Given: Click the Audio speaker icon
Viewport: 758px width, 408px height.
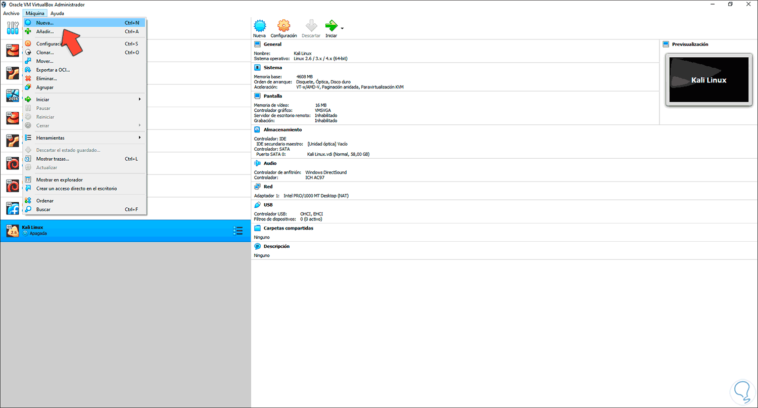Looking at the screenshot, I should (x=257, y=163).
